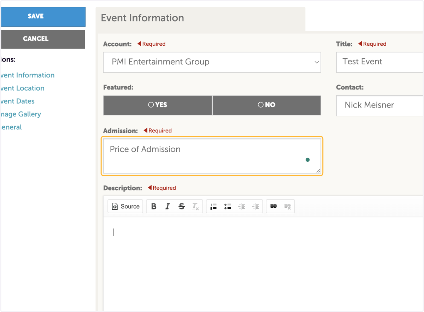Viewport: 424px width, 312px height.
Task: Click the increase indent icon
Action: (x=255, y=206)
